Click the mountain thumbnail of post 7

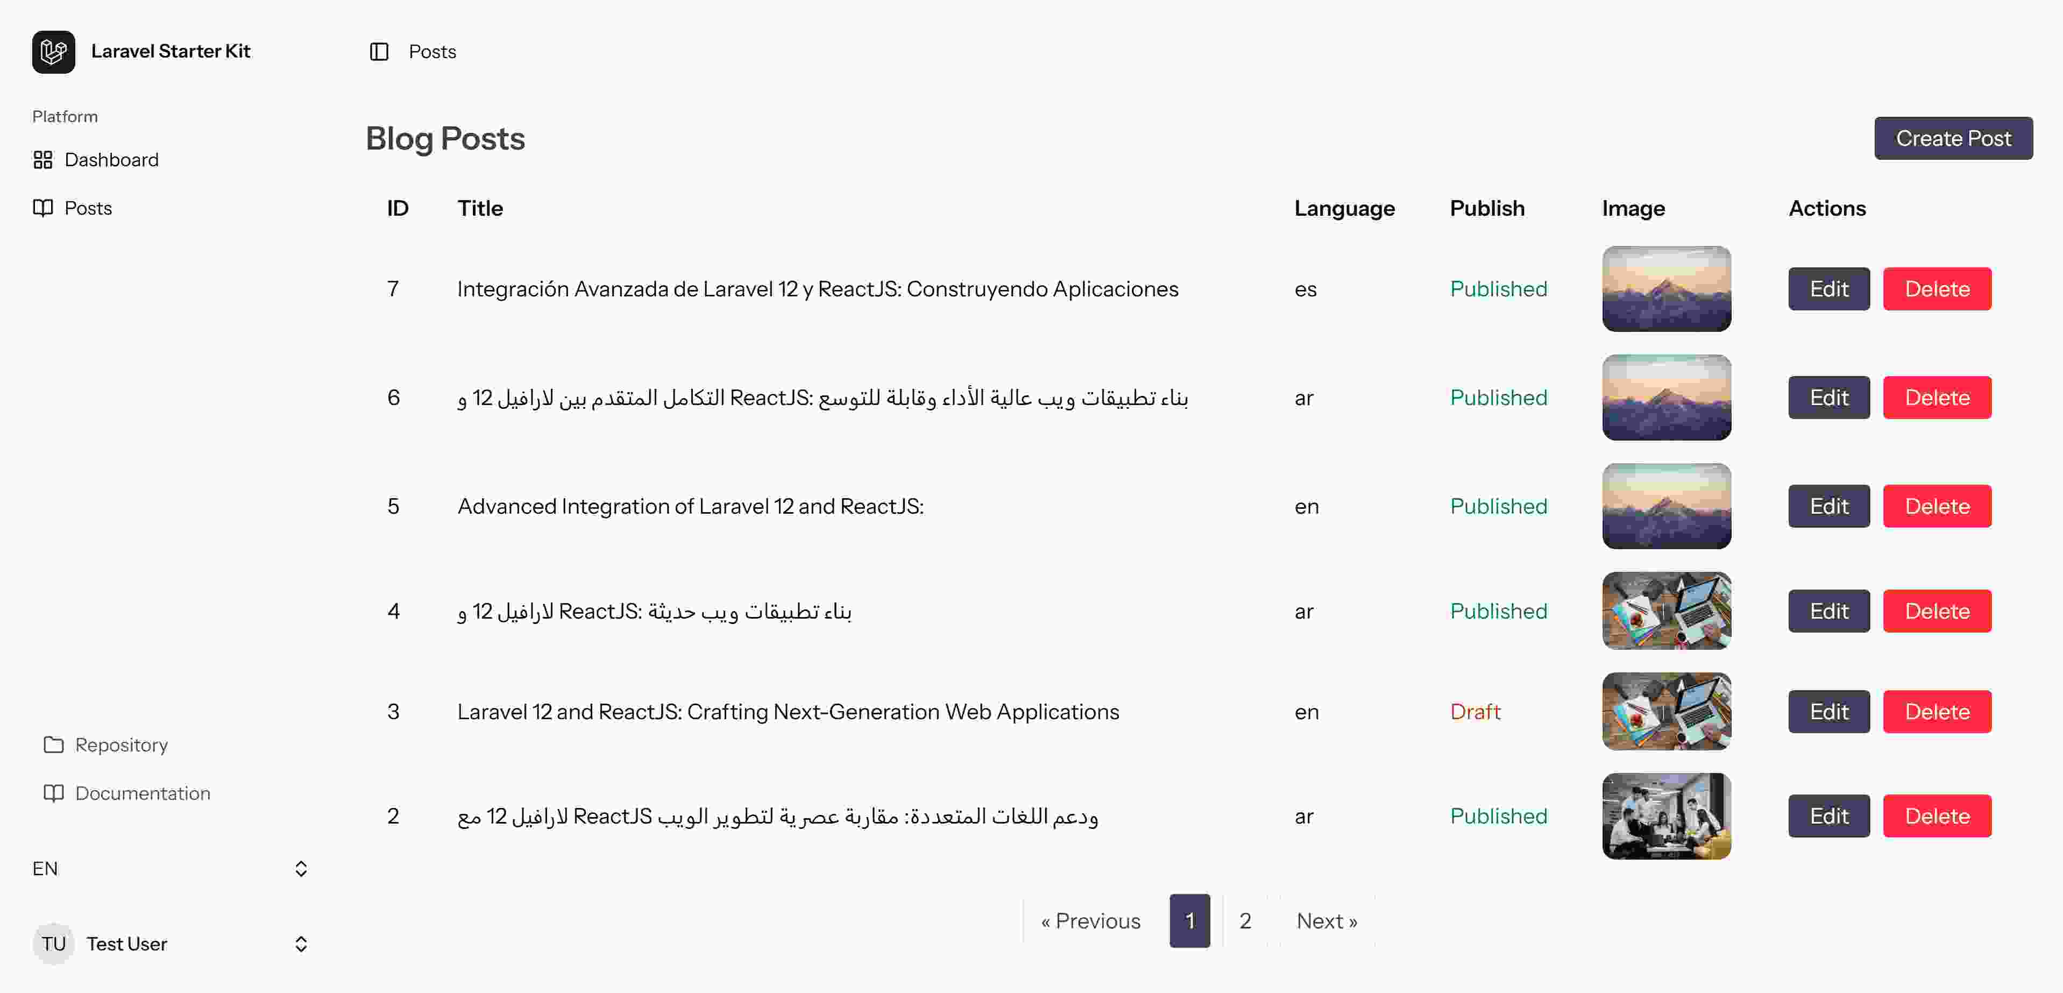click(x=1666, y=289)
